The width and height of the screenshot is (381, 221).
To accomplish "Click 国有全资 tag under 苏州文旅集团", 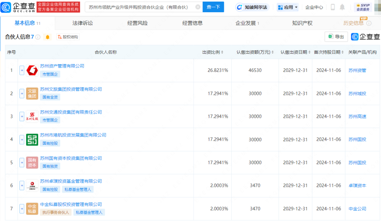I will click(50, 97).
